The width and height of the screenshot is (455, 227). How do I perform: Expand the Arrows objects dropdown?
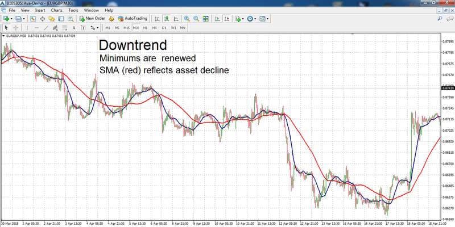click(x=98, y=28)
